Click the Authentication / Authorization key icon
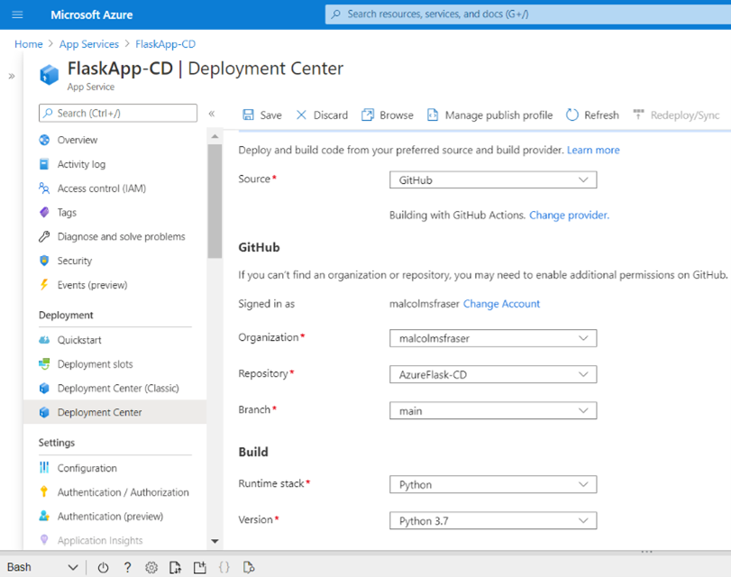Image resolution: width=731 pixels, height=577 pixels. point(44,492)
